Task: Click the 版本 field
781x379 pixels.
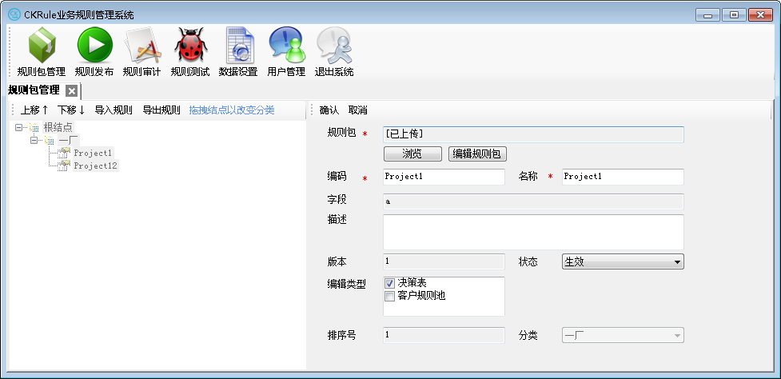Action: pos(444,261)
